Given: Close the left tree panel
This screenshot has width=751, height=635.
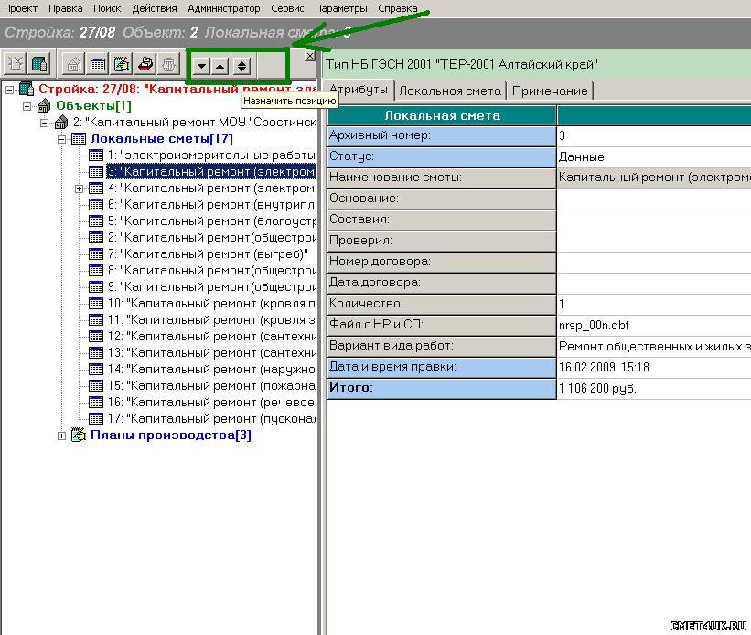Looking at the screenshot, I should click(x=309, y=56).
